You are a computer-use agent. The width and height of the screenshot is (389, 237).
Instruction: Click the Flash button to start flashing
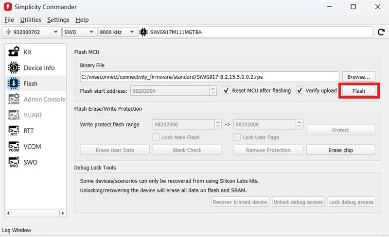[358, 91]
